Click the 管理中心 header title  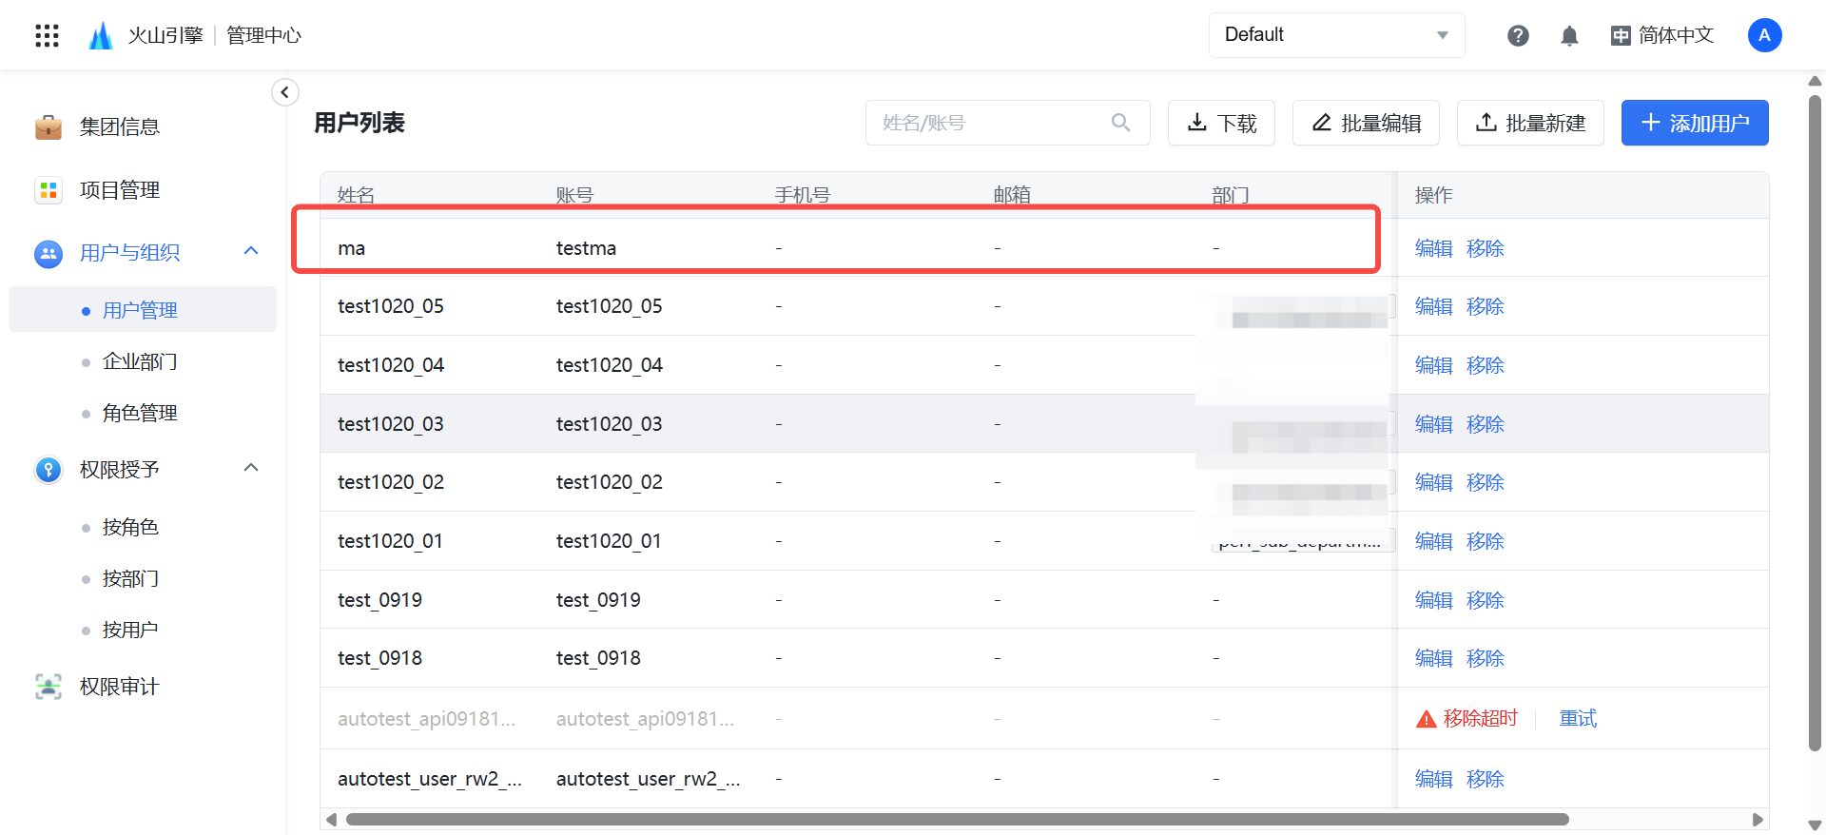(x=263, y=35)
